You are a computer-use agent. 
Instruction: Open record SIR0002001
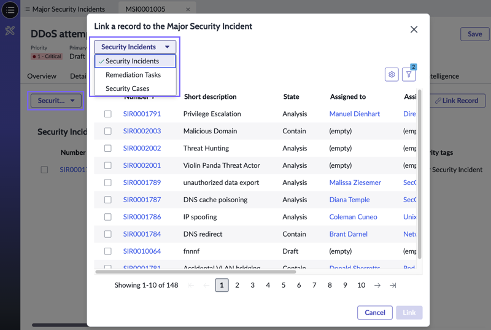[x=142, y=165]
